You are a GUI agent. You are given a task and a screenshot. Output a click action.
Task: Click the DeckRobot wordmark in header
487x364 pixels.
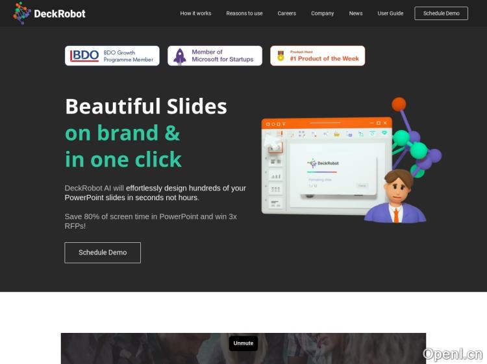(x=60, y=14)
